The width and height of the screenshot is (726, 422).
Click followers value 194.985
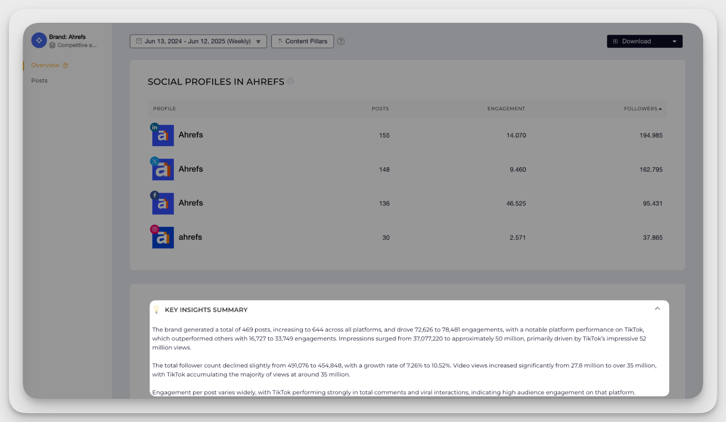click(x=651, y=135)
